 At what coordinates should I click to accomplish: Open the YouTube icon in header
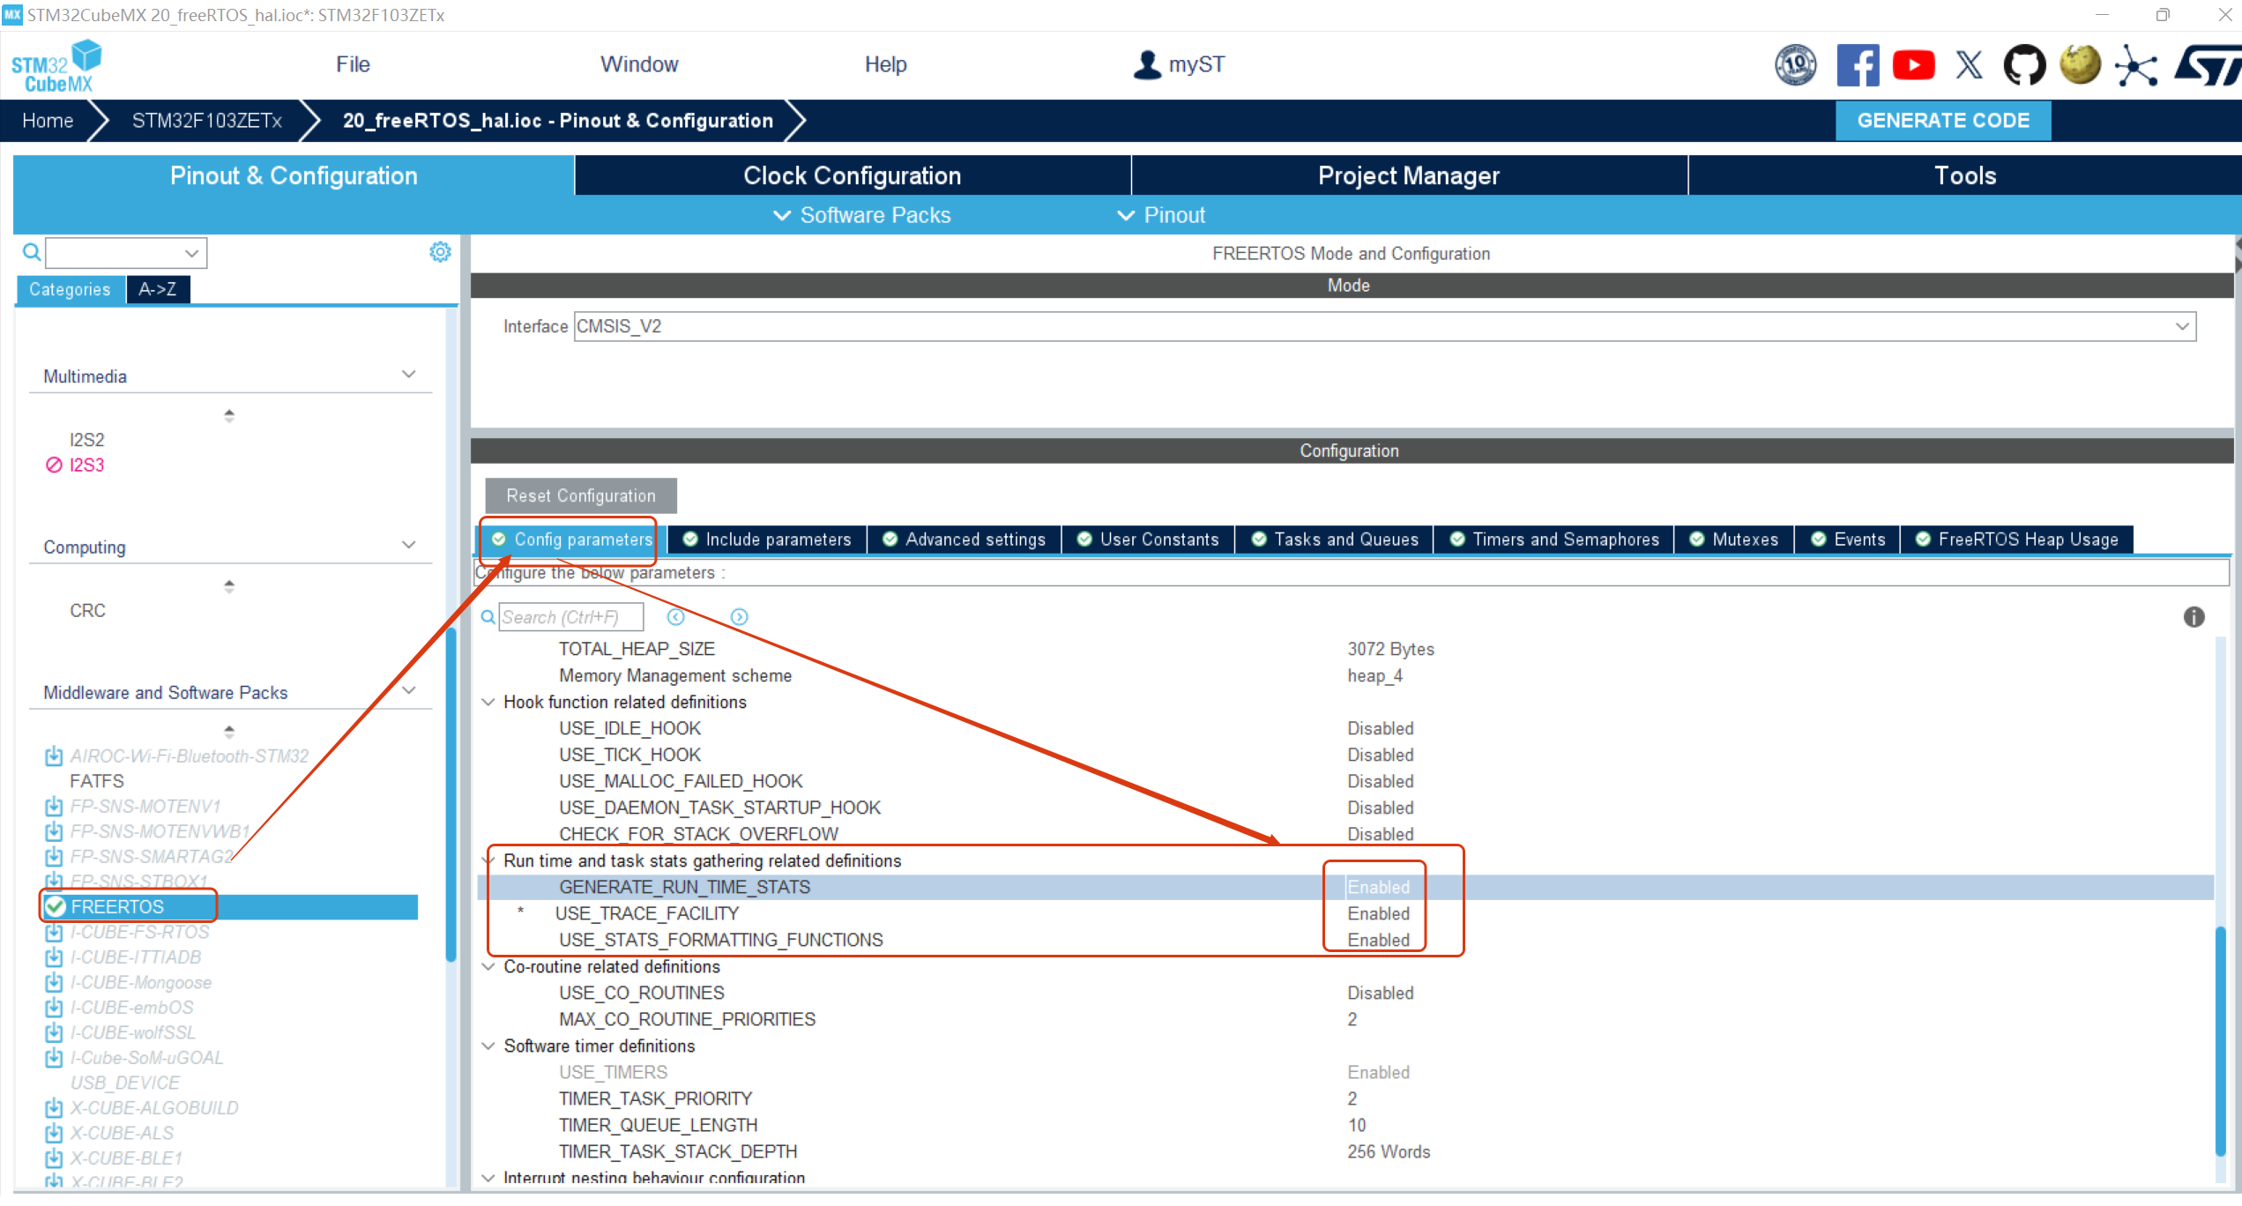(x=1913, y=65)
